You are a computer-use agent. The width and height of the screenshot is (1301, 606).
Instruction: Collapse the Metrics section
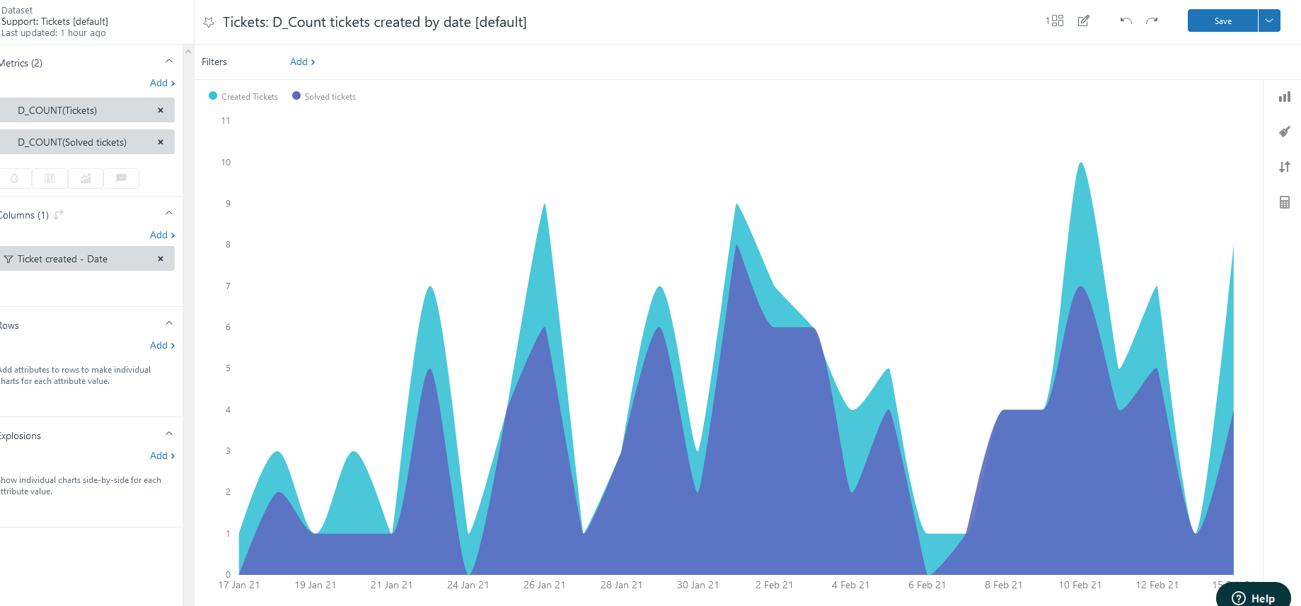169,62
